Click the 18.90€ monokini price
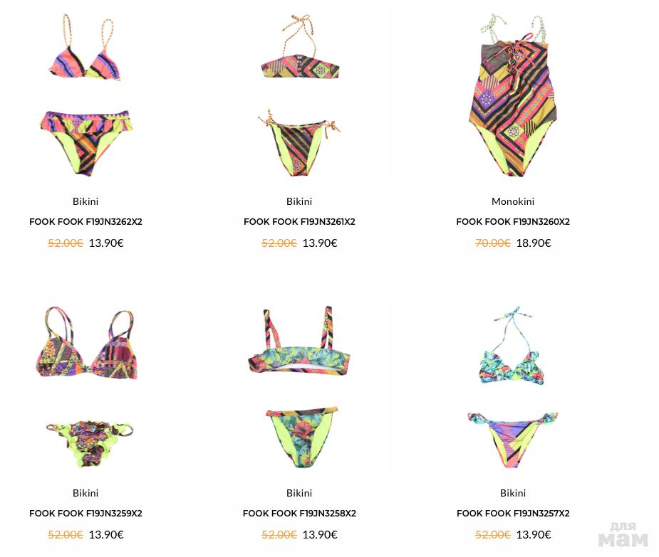Screen dimensions: 659x557 (x=534, y=243)
